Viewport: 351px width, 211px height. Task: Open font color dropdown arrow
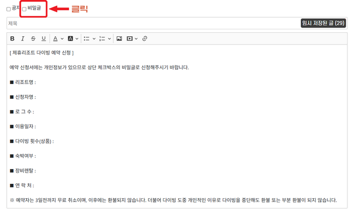click(x=62, y=39)
